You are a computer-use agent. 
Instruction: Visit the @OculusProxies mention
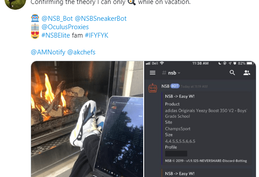pos(65,27)
